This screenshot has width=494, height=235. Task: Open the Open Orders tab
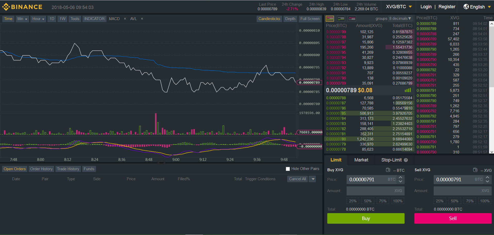(15, 169)
